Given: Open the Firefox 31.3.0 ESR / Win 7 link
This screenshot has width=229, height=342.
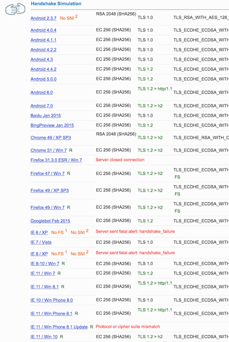Looking at the screenshot, I should coord(56,160).
